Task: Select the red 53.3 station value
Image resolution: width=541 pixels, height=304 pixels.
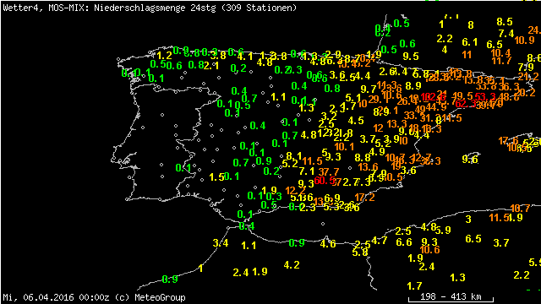Action: coord(485,96)
